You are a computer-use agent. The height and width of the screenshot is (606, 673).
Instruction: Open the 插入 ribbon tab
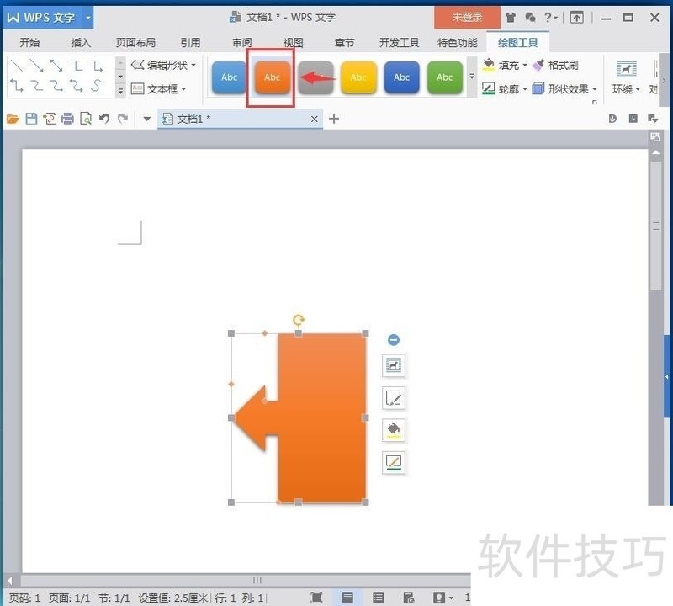[x=81, y=43]
